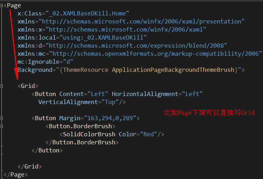Click the Content="Left" attribute
The width and height of the screenshot is (263, 179).
pos(84,94)
